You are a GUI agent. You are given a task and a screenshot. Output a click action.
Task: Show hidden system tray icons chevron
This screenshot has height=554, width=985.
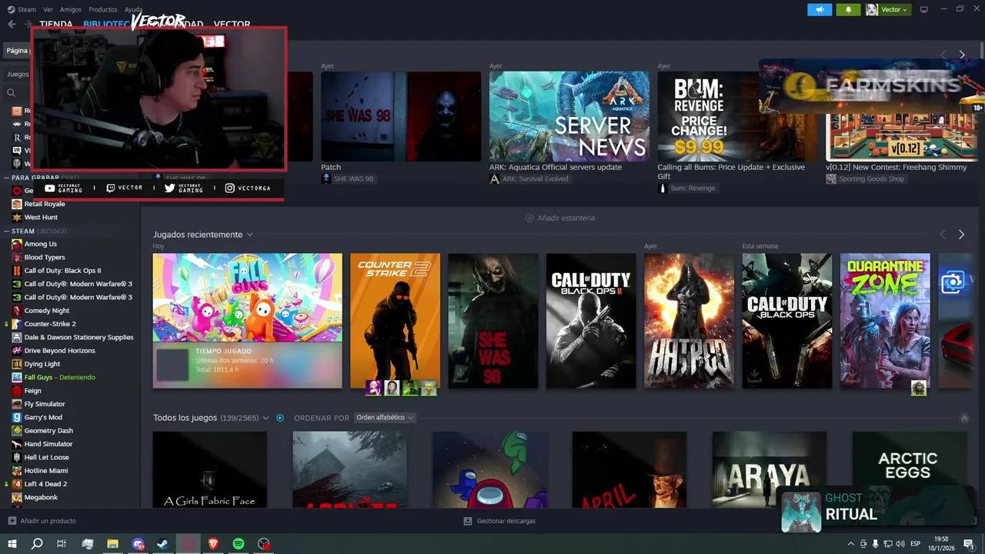tap(850, 544)
